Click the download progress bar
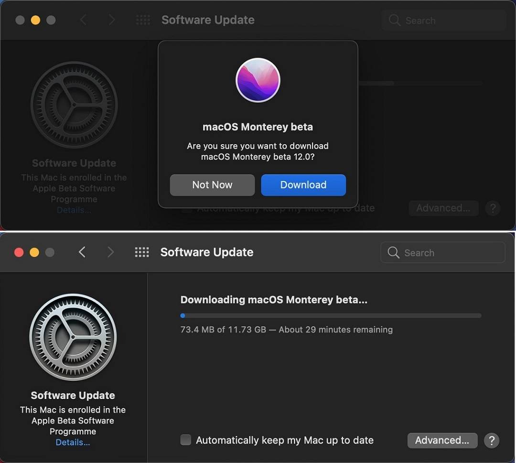 [331, 315]
